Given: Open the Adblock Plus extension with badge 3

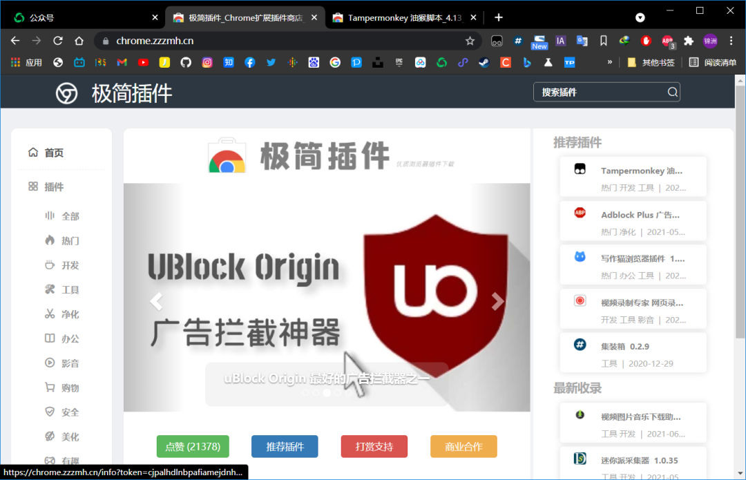Looking at the screenshot, I should pyautogui.click(x=668, y=41).
